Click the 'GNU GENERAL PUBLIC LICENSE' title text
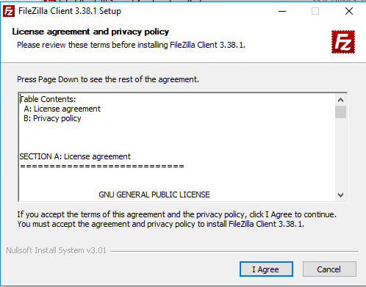 [x=154, y=195]
